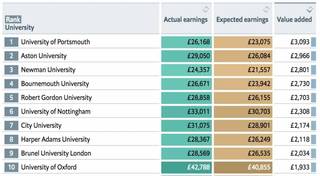Image resolution: width=320 pixels, height=176 pixels.
Task: Click Newman University entry
Action: (48, 70)
